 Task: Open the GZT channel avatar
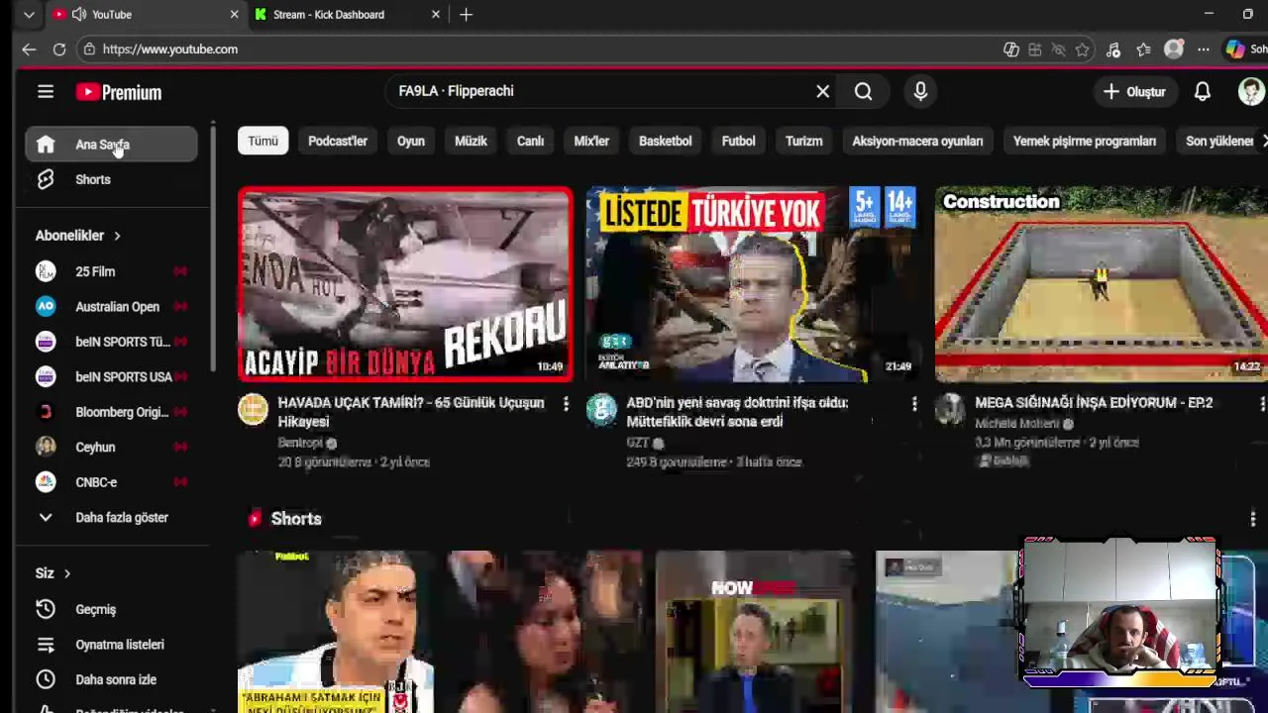[601, 409]
